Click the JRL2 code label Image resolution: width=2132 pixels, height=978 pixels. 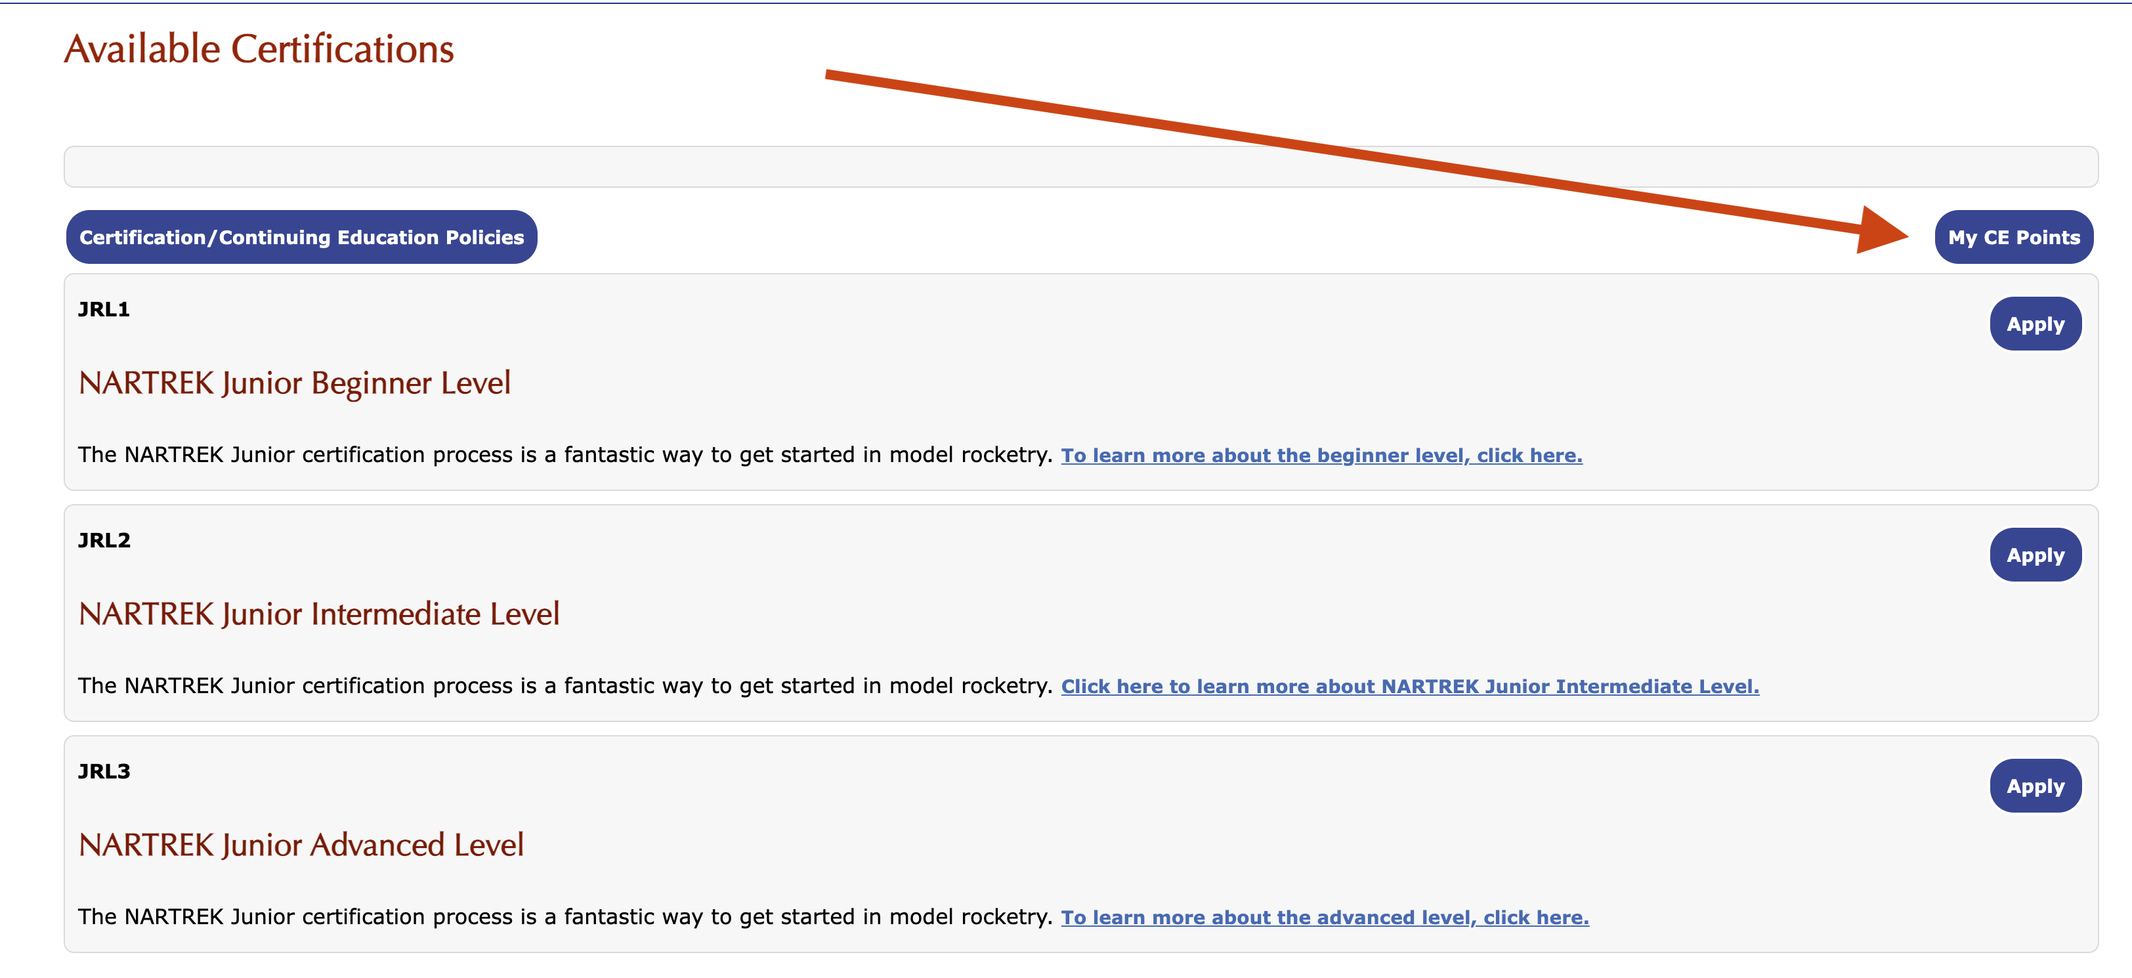[x=104, y=540]
